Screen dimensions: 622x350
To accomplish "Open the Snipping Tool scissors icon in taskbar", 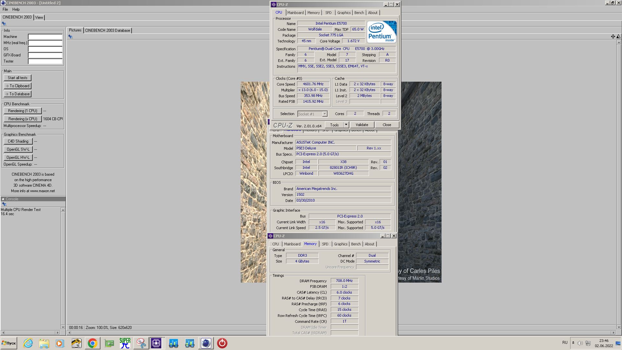I will tap(141, 343).
